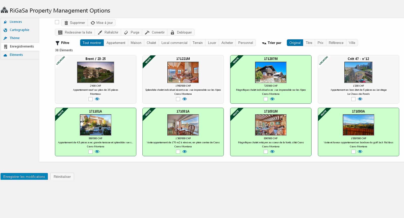Image resolution: width=404 pixels, height=218 pixels.
Task: Click the brush icon on Rafraîchir
Action: pos(100,33)
